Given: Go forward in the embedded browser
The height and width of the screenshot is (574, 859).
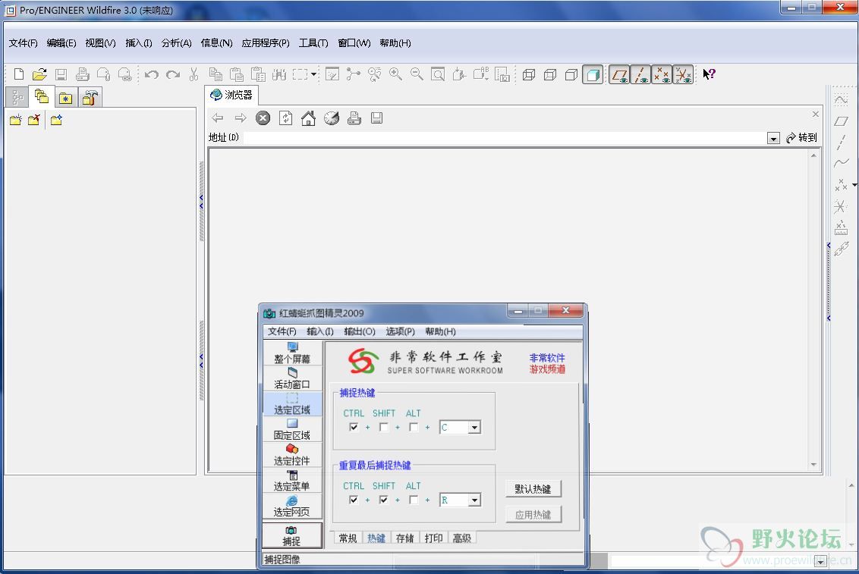Looking at the screenshot, I should (240, 118).
